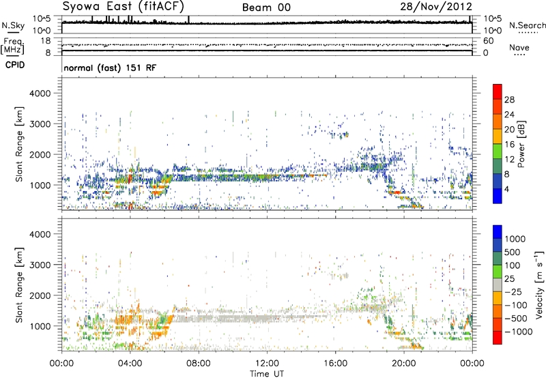The width and height of the screenshot is (546, 378).
Task: Click the 04:00 time axis tick label
Action: 130,364
